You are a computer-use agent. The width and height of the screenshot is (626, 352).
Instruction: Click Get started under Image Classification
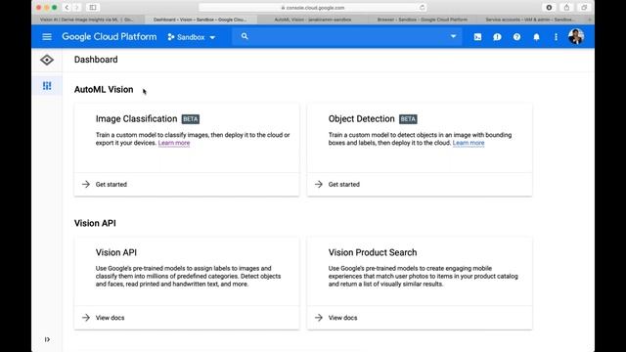tap(111, 185)
